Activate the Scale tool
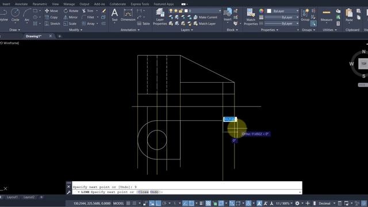 70,24
